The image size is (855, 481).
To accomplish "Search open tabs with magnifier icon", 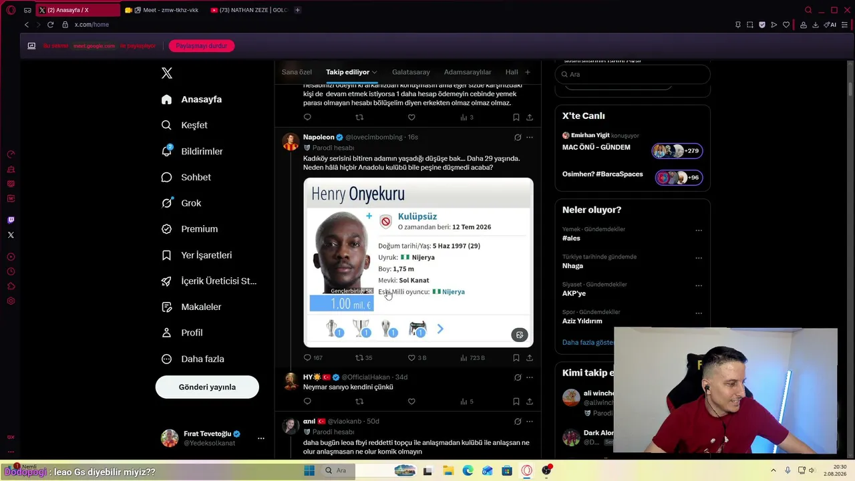I will tap(808, 10).
